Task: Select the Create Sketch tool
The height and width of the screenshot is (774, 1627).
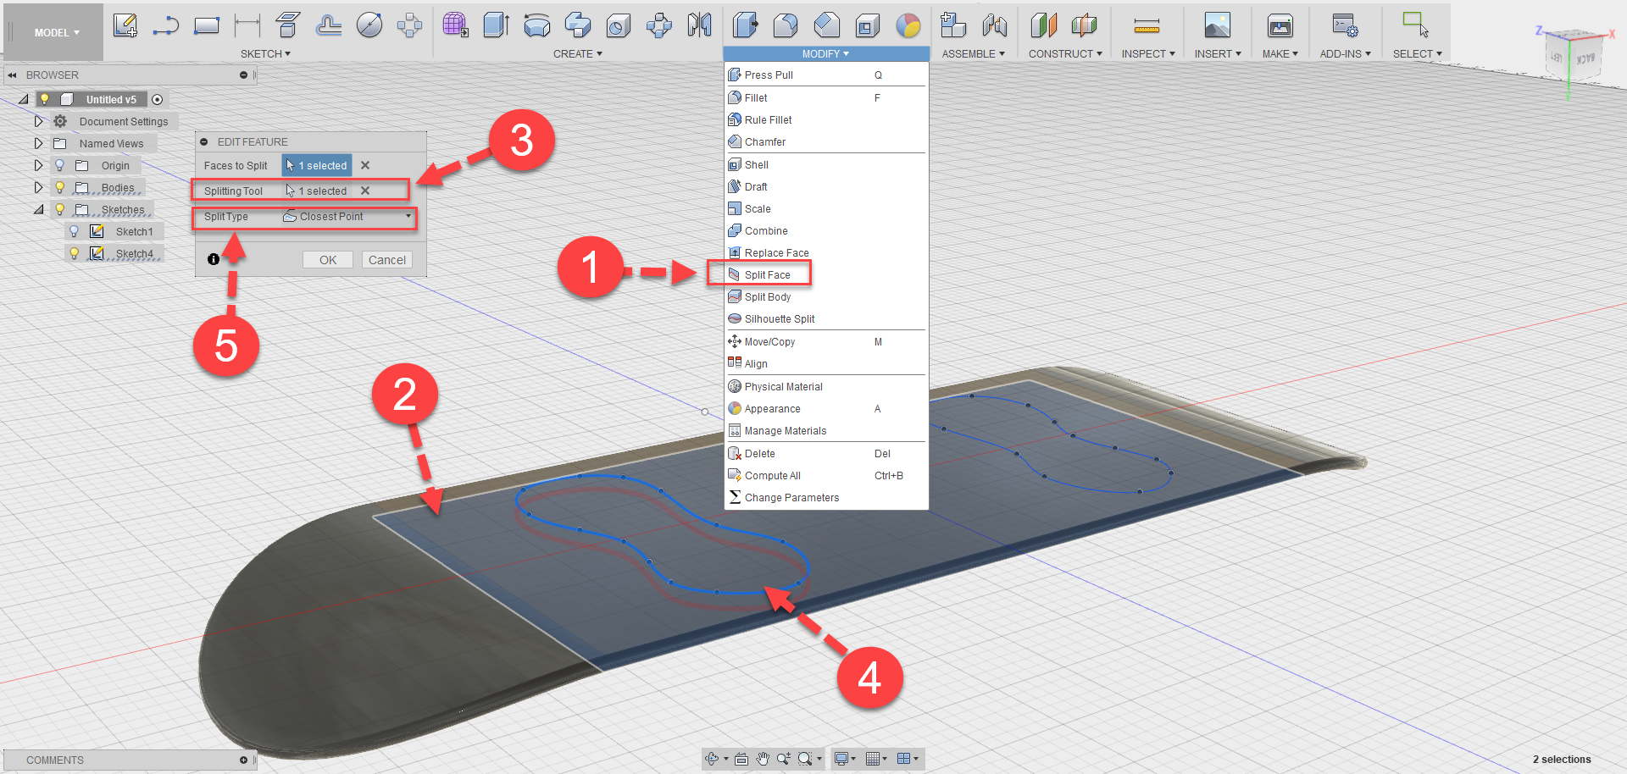Action: click(x=125, y=25)
